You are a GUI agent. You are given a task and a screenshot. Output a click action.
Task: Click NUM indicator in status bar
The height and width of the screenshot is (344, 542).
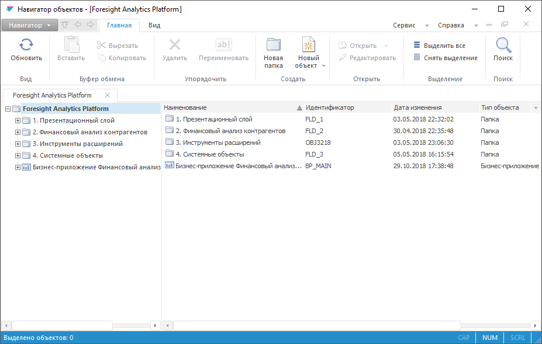click(x=490, y=338)
